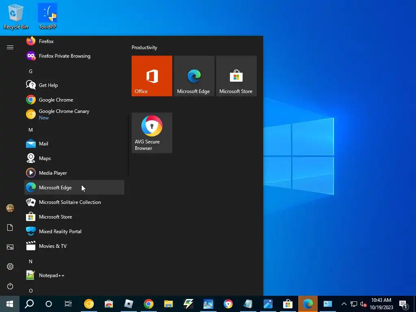This screenshot has height=312, width=416.
Task: Show hidden system tray icons
Action: 344,304
